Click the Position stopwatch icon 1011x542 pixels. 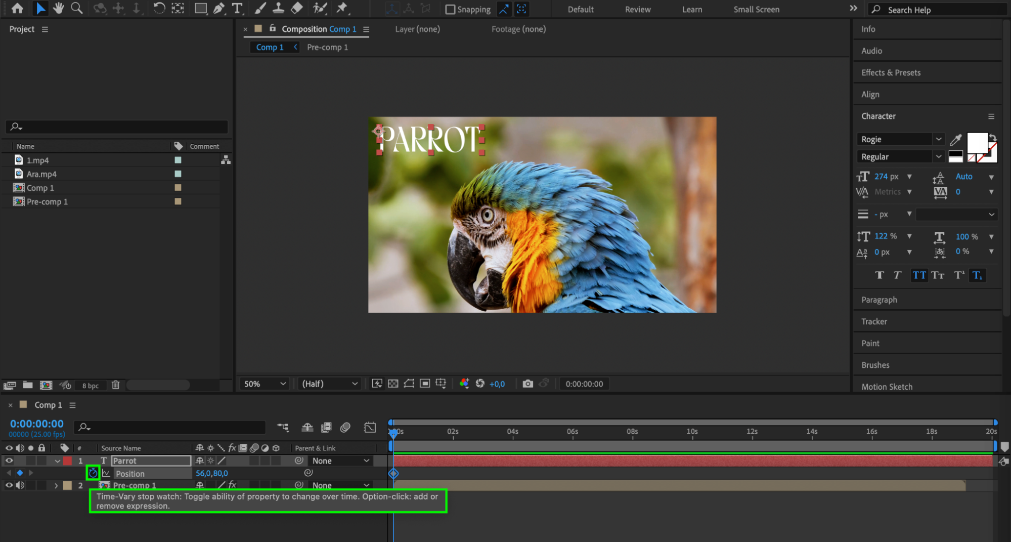pos(93,473)
